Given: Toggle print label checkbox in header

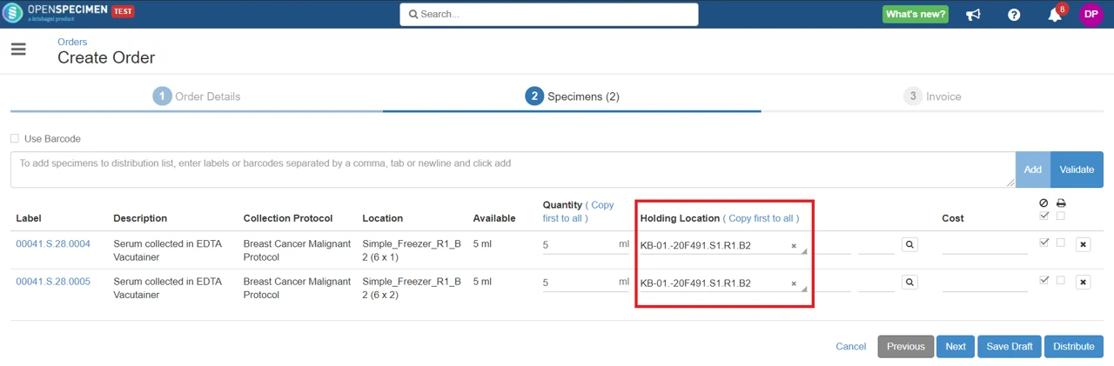Looking at the screenshot, I should click(x=1061, y=216).
